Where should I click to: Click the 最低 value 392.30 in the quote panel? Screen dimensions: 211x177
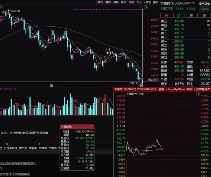(179, 70)
